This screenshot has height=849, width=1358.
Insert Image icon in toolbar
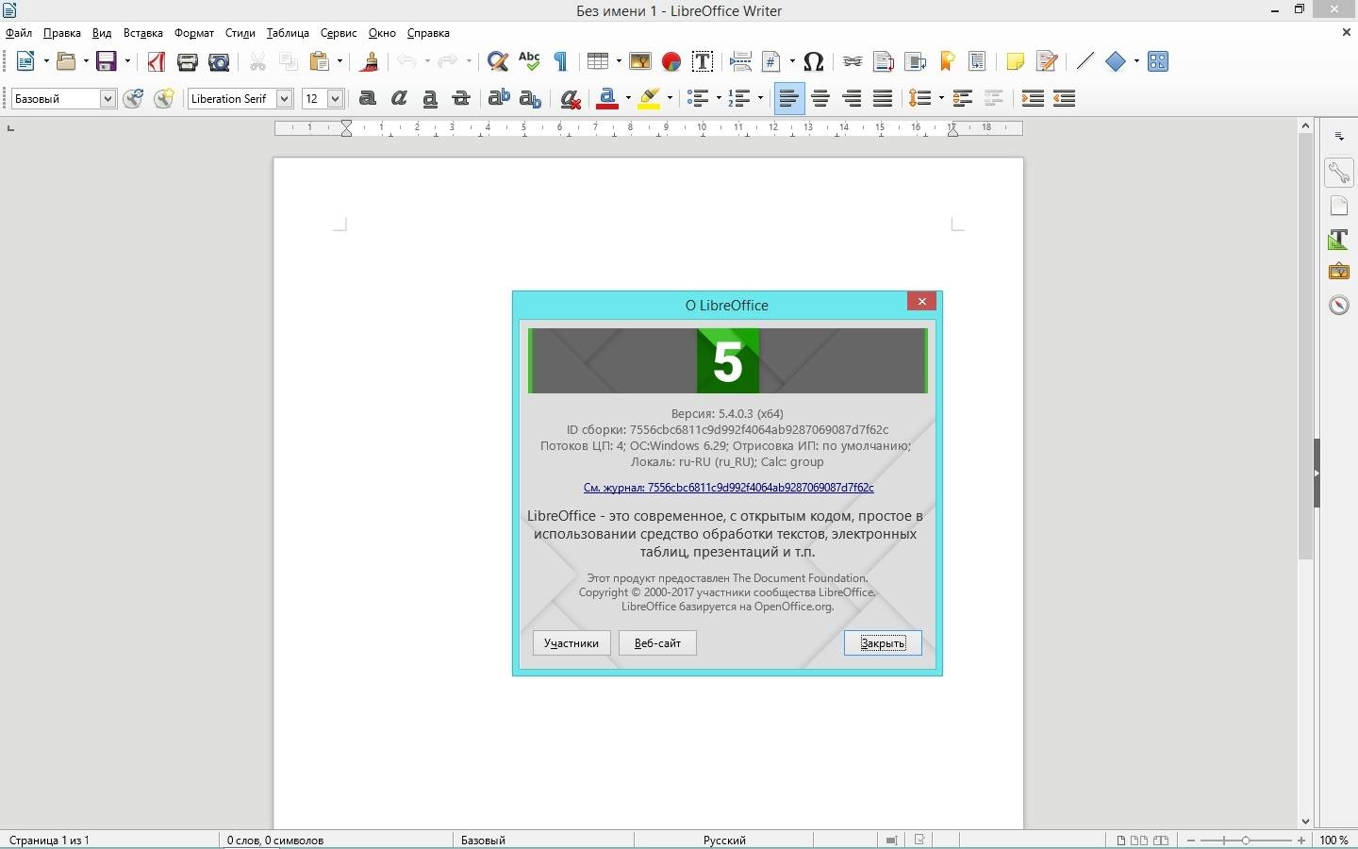click(640, 61)
